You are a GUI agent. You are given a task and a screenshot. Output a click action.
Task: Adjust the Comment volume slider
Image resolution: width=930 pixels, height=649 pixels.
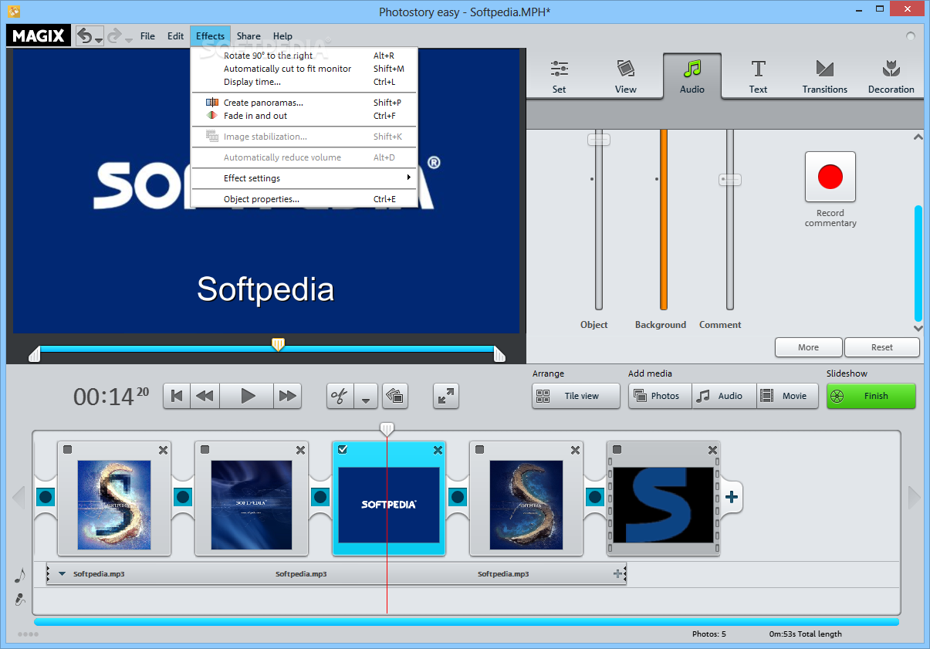(x=729, y=180)
